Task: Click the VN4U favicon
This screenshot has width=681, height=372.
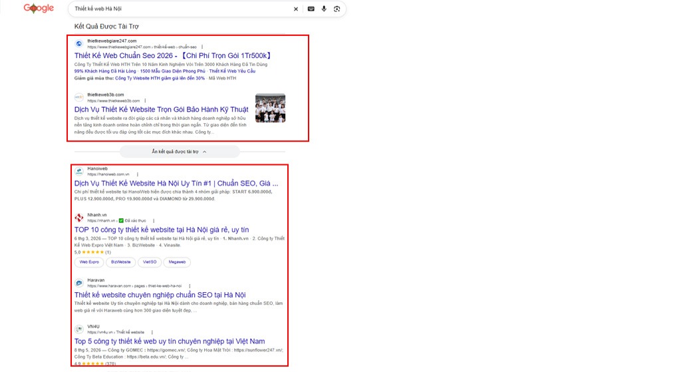Action: click(79, 329)
